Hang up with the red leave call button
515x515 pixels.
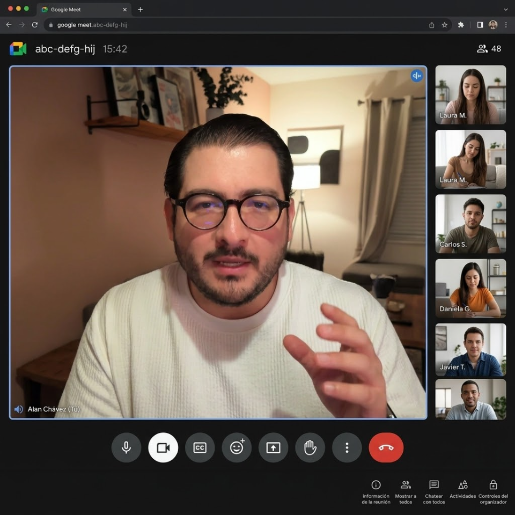coord(386,447)
